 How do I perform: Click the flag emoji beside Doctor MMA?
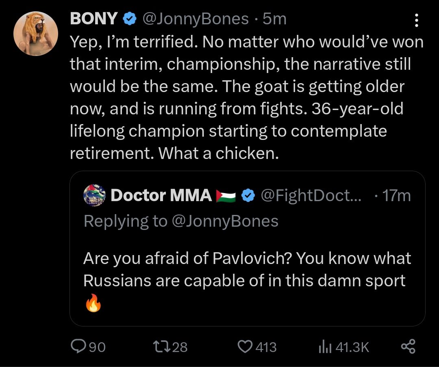(227, 196)
